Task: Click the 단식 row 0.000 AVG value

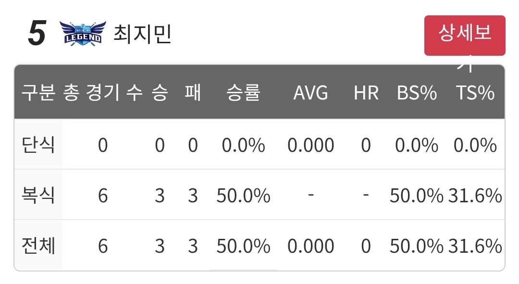Action: pos(311,145)
